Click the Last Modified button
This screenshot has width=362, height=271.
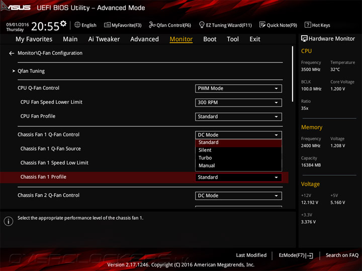pyautogui.click(x=251, y=255)
